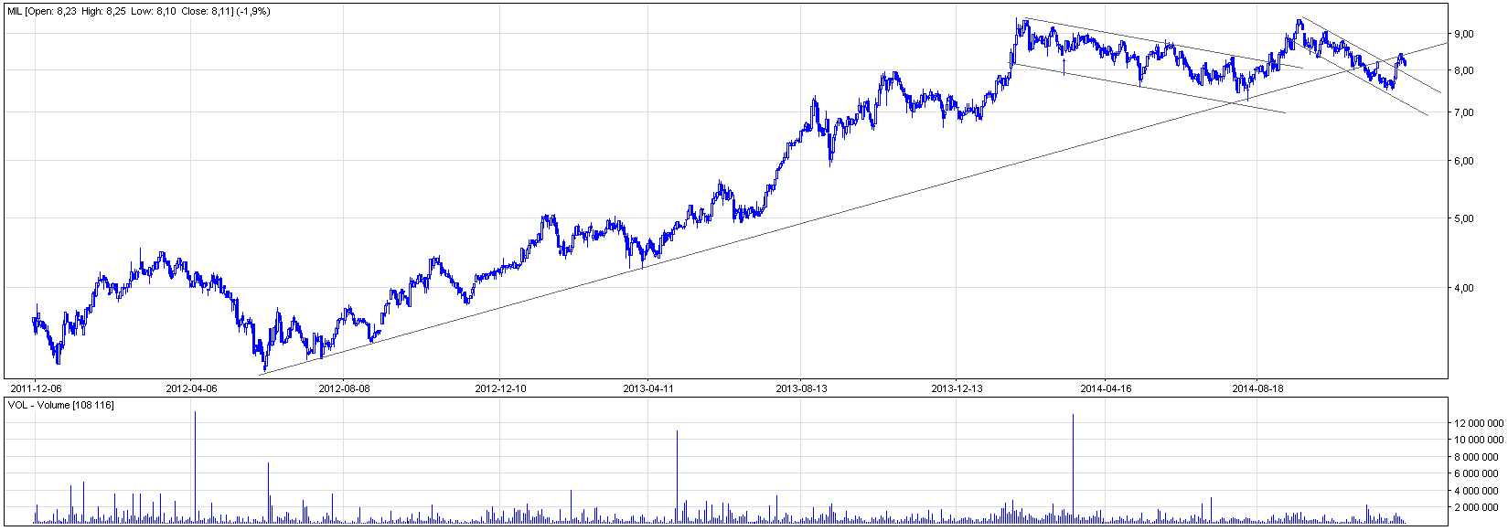Click the 10 000 000 volume axis value
This screenshot has height=531, width=1508.
pyautogui.click(x=1478, y=440)
